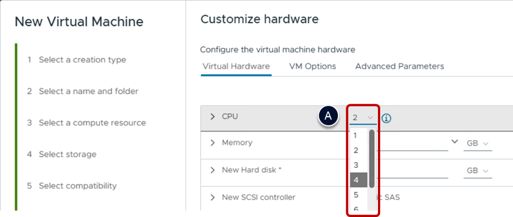The image size is (513, 217).
Task: Select the Virtual Hardware tab
Action: (x=236, y=66)
